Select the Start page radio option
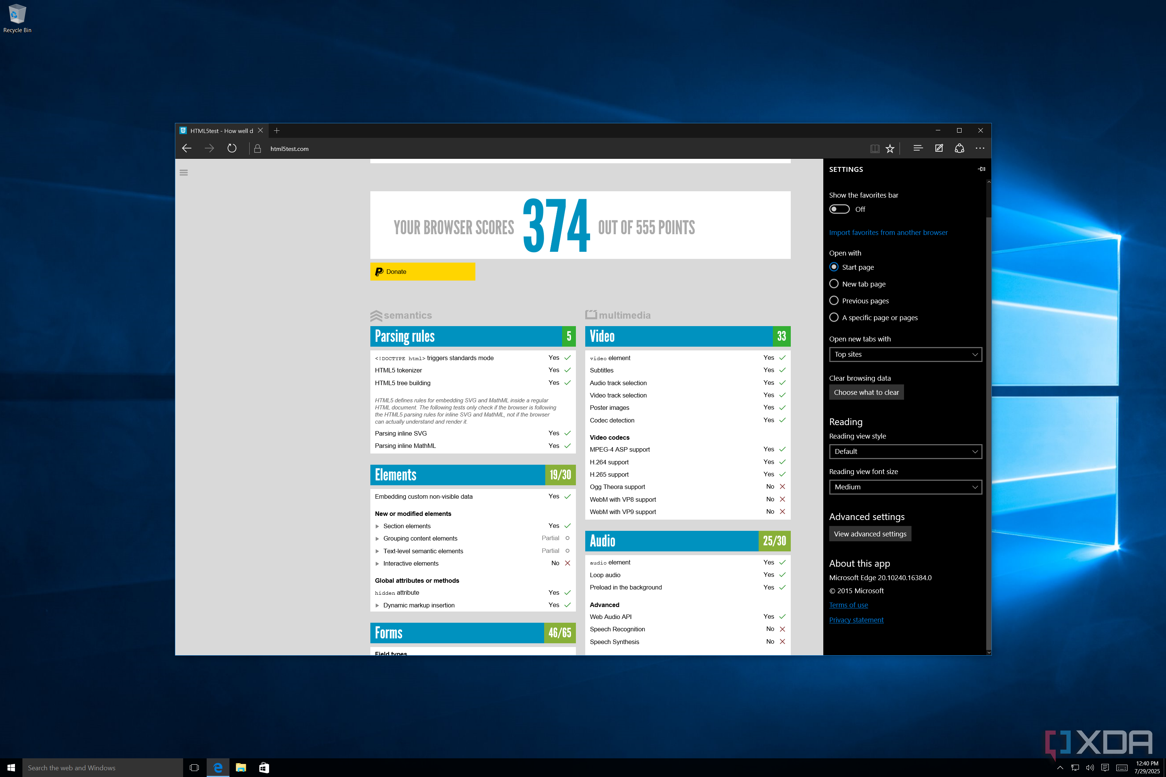 pyautogui.click(x=834, y=267)
